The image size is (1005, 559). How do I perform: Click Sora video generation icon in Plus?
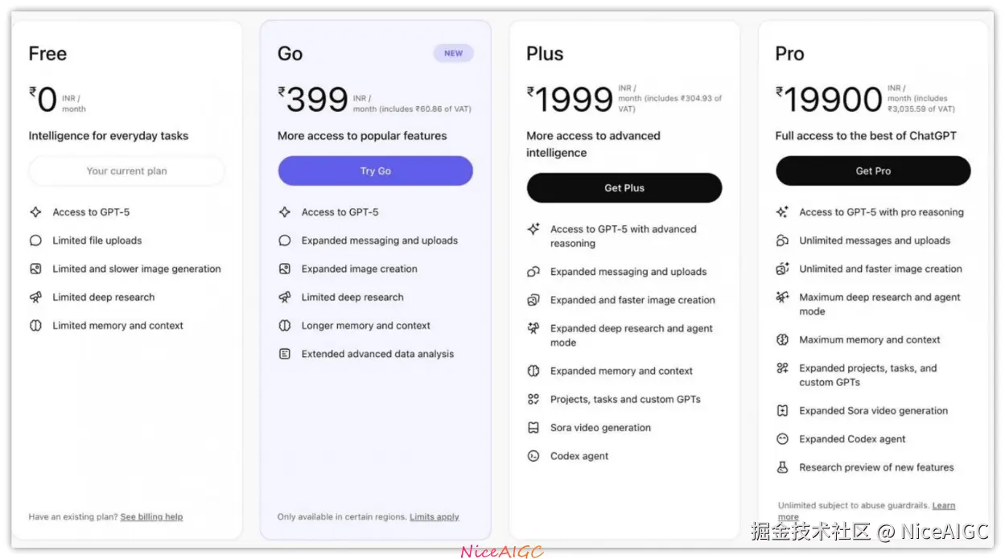click(533, 428)
